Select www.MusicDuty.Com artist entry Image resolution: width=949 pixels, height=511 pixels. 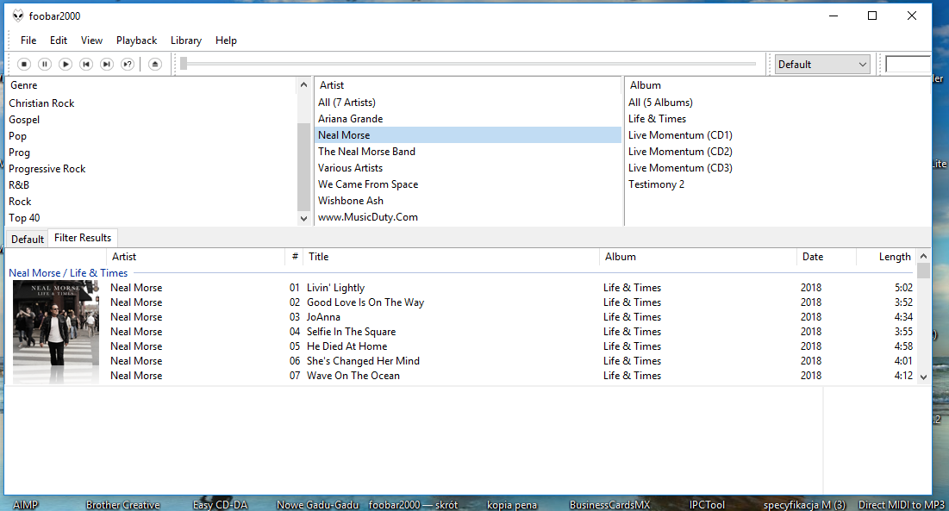pos(468,217)
